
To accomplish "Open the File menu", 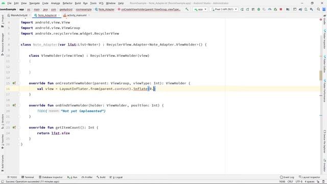I will pyautogui.click(x=9, y=3).
